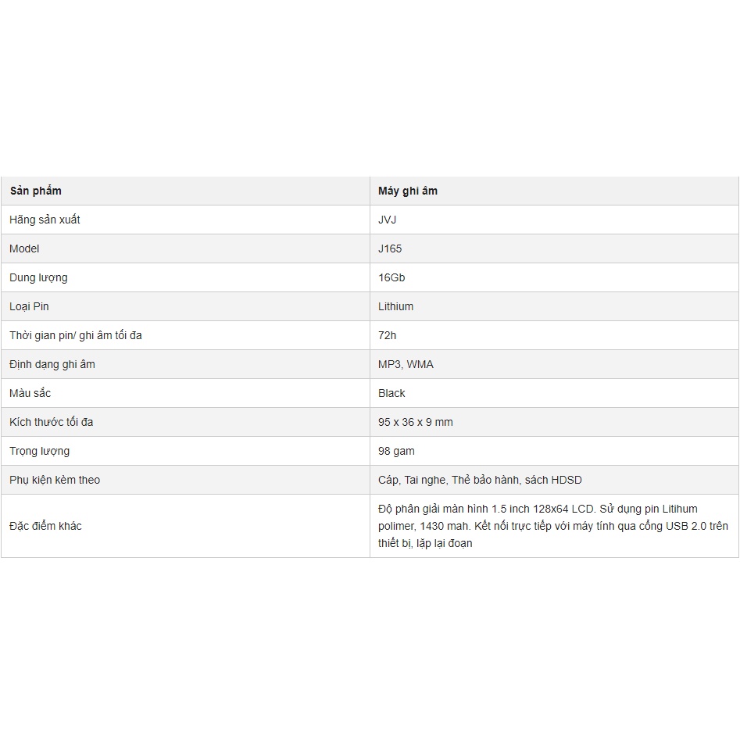Click the 'Phụ kiện kèm theo' label

[55, 480]
